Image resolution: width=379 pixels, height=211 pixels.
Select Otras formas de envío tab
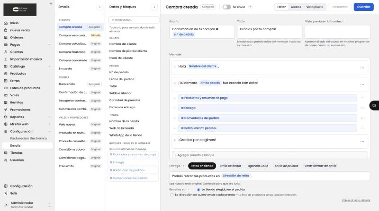320,166
